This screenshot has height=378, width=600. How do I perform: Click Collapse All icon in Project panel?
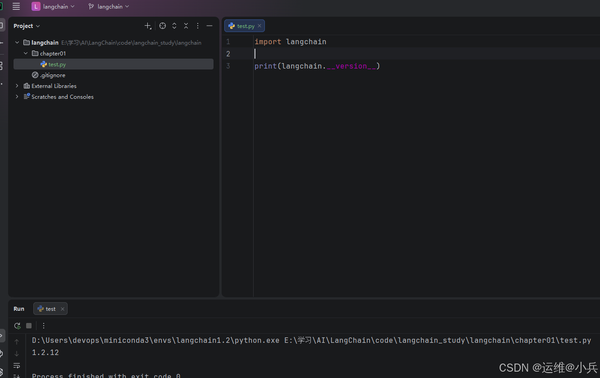(186, 26)
